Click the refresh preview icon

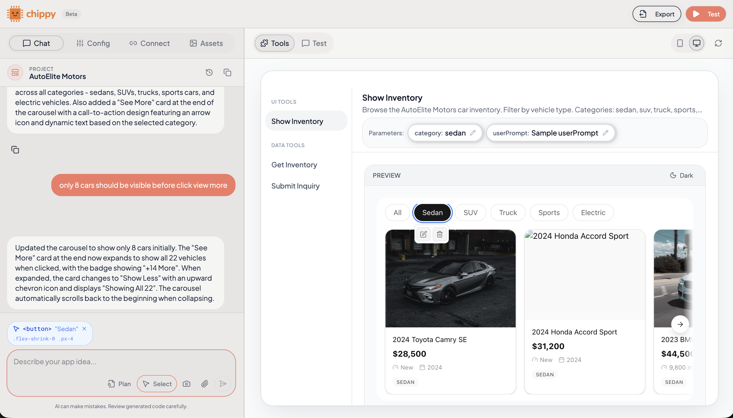point(718,43)
